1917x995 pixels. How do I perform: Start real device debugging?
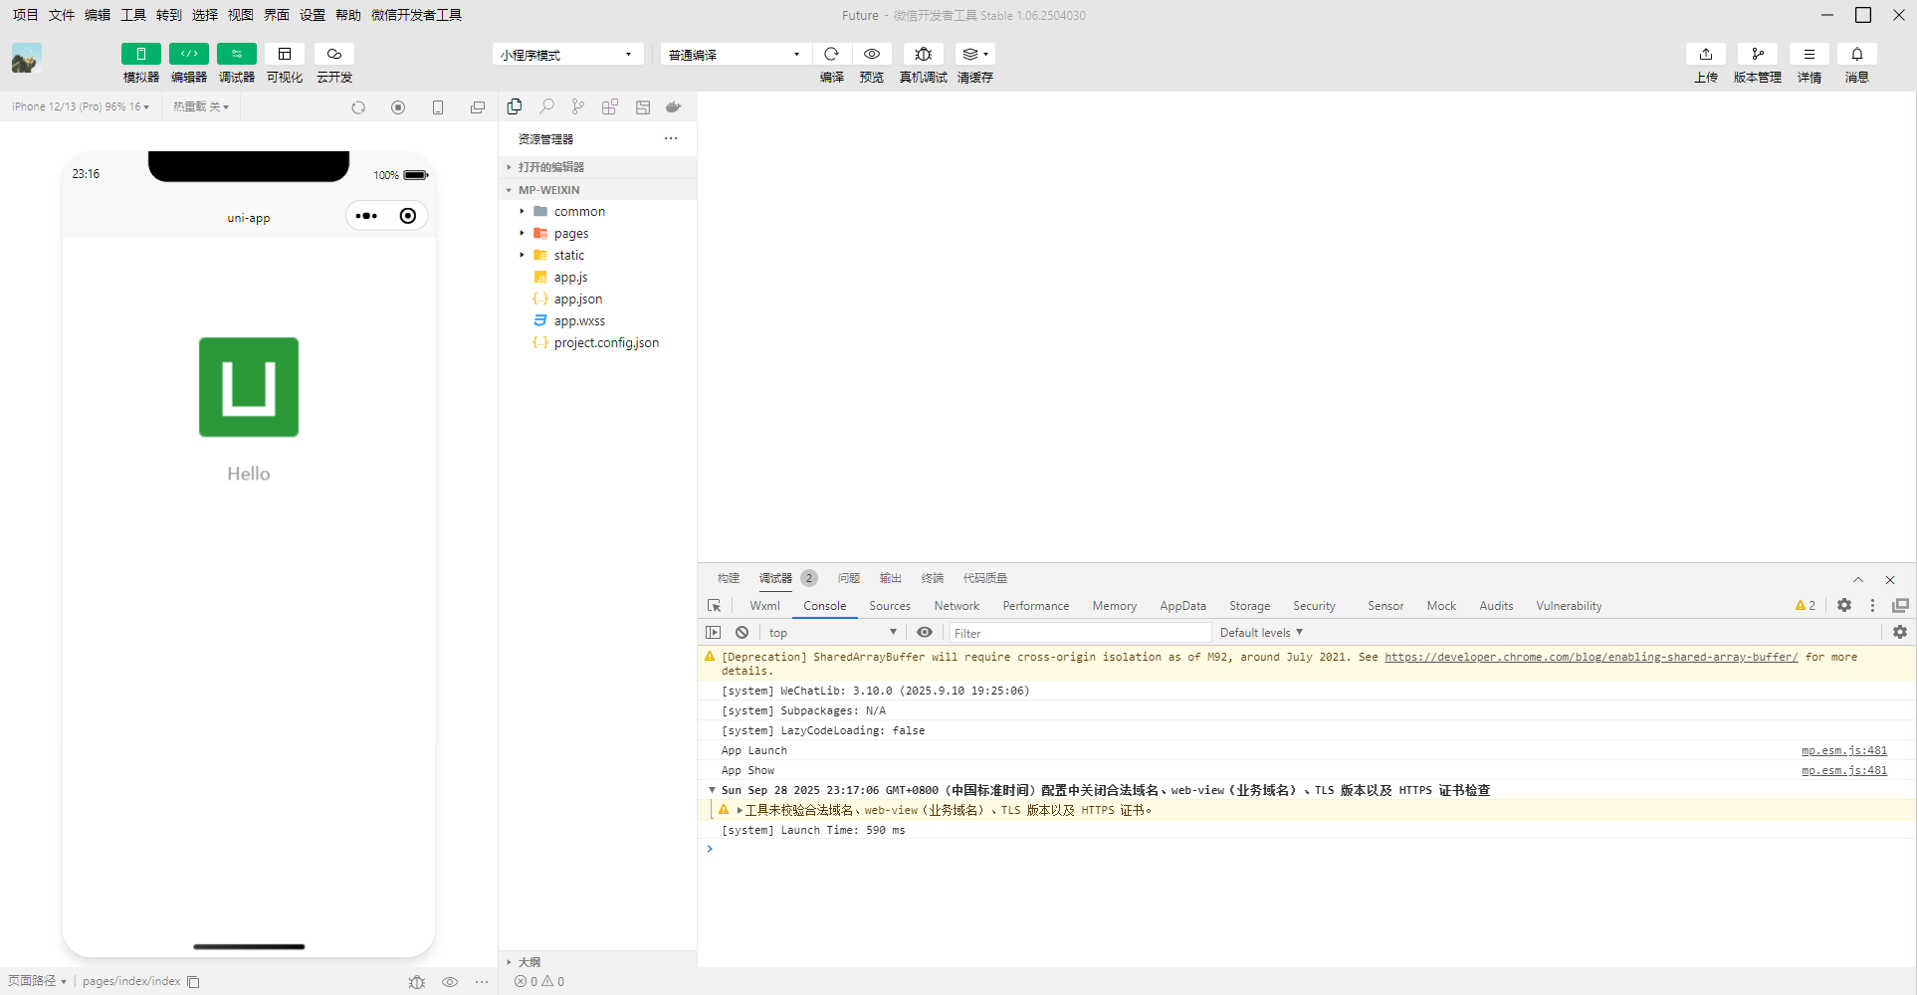[x=924, y=54]
